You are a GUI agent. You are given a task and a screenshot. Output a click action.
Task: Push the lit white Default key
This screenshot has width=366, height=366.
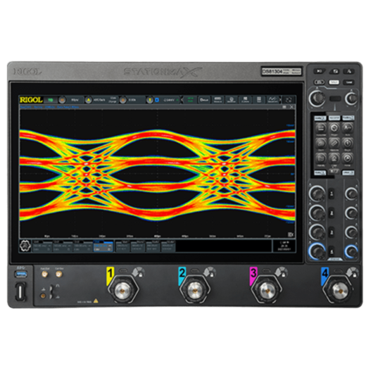point(334,82)
